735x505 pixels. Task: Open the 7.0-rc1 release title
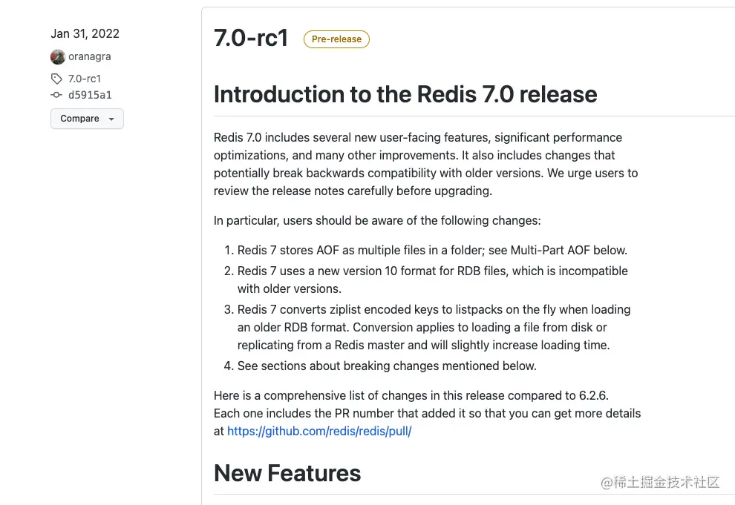pyautogui.click(x=251, y=39)
